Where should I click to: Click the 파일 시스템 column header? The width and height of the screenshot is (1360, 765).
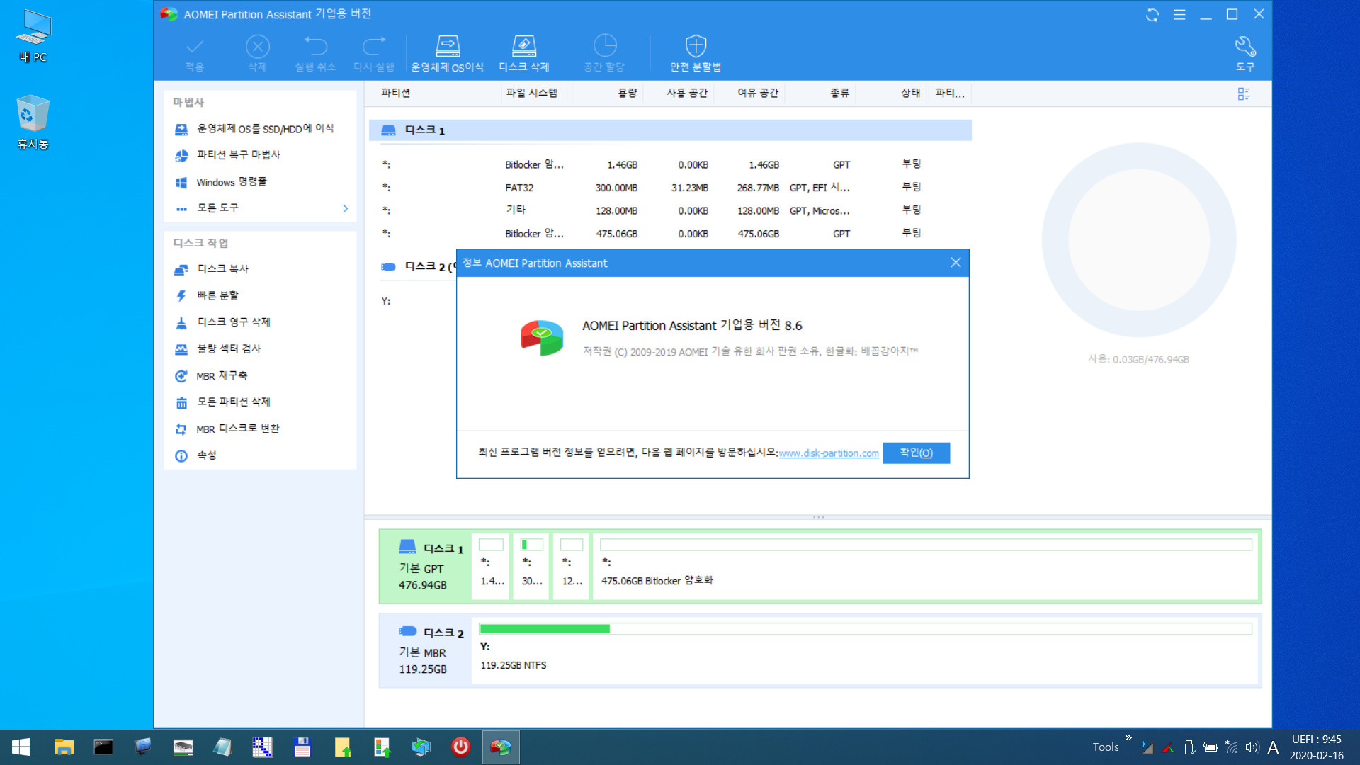pos(531,93)
